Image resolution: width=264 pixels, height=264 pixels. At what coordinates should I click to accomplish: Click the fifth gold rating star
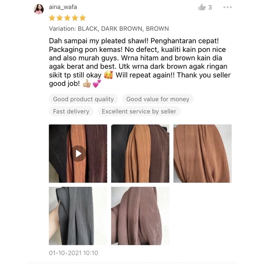click(82, 18)
